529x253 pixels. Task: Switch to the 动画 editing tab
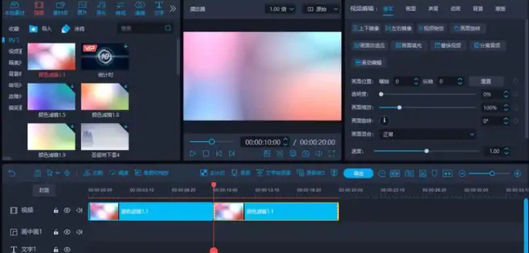(x=456, y=9)
